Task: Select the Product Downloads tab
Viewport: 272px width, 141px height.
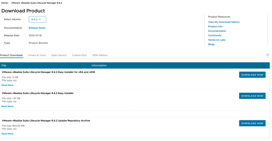Action: [11, 55]
